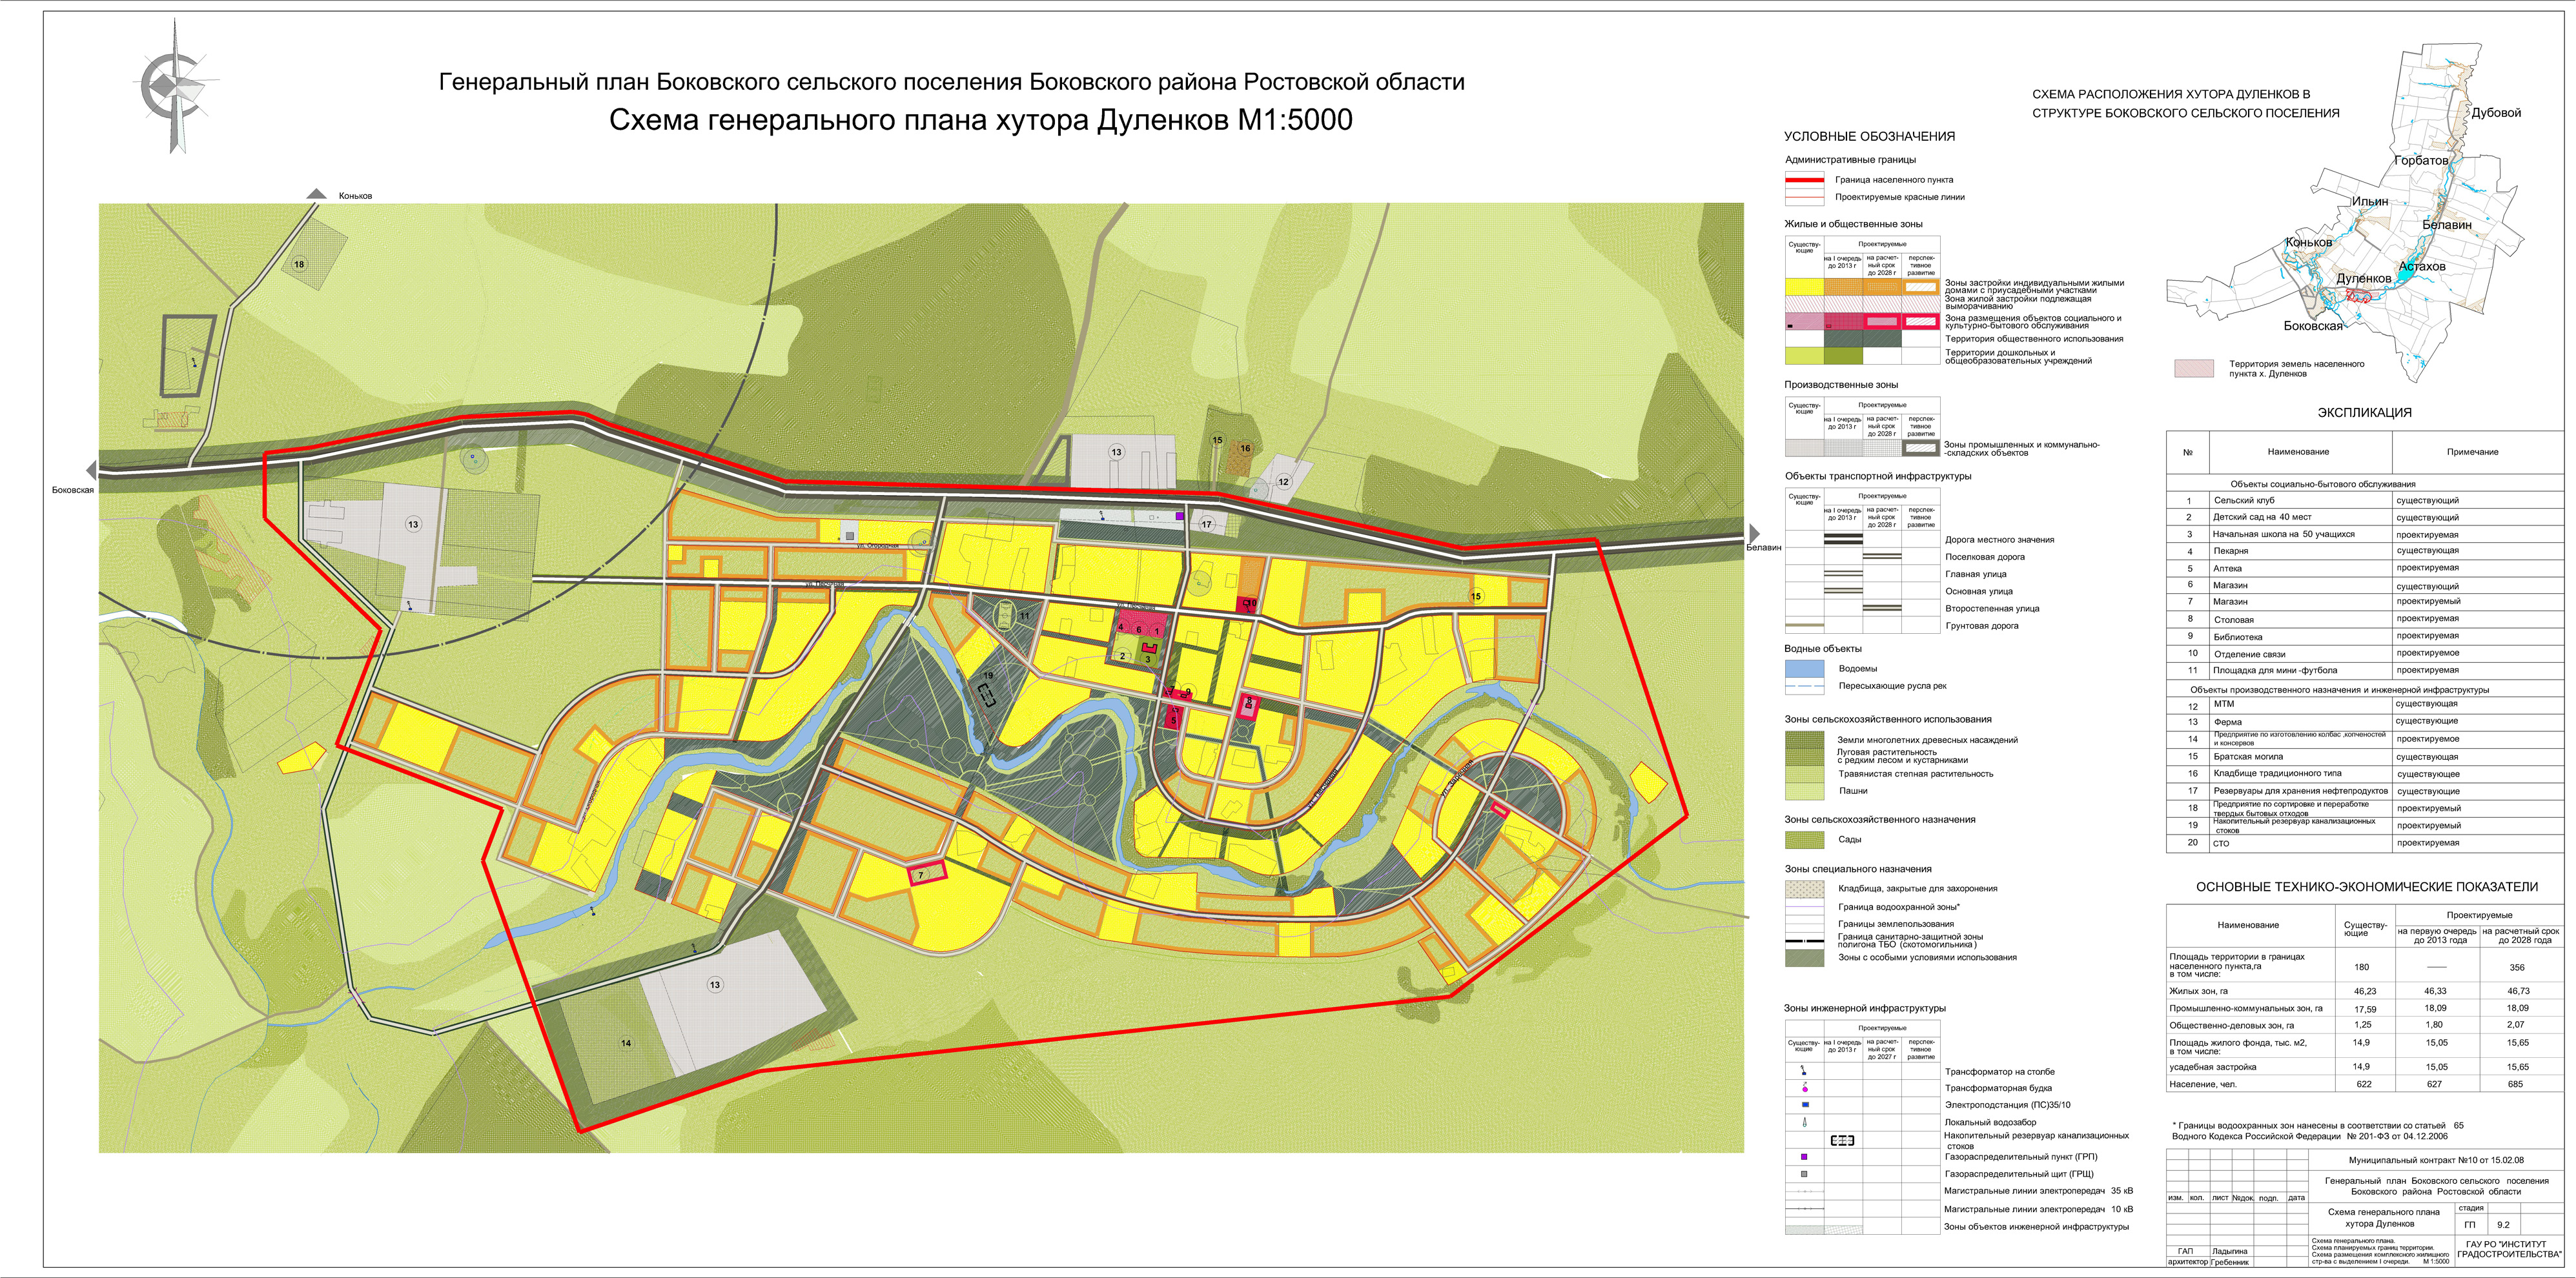Click the blue Водоемы legend swatch
2576x1278 pixels.
coord(1804,669)
